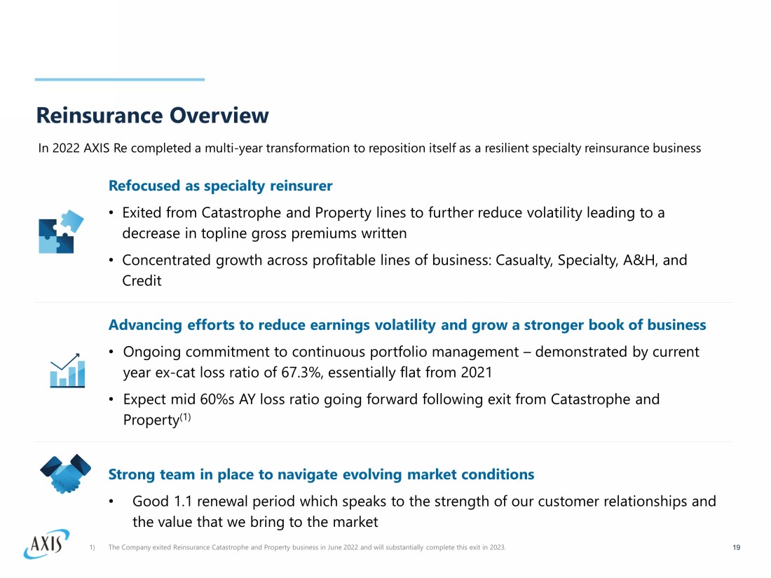Click the superscript (1) footnote reference after Property
This screenshot has width=771, height=578.
(184, 417)
